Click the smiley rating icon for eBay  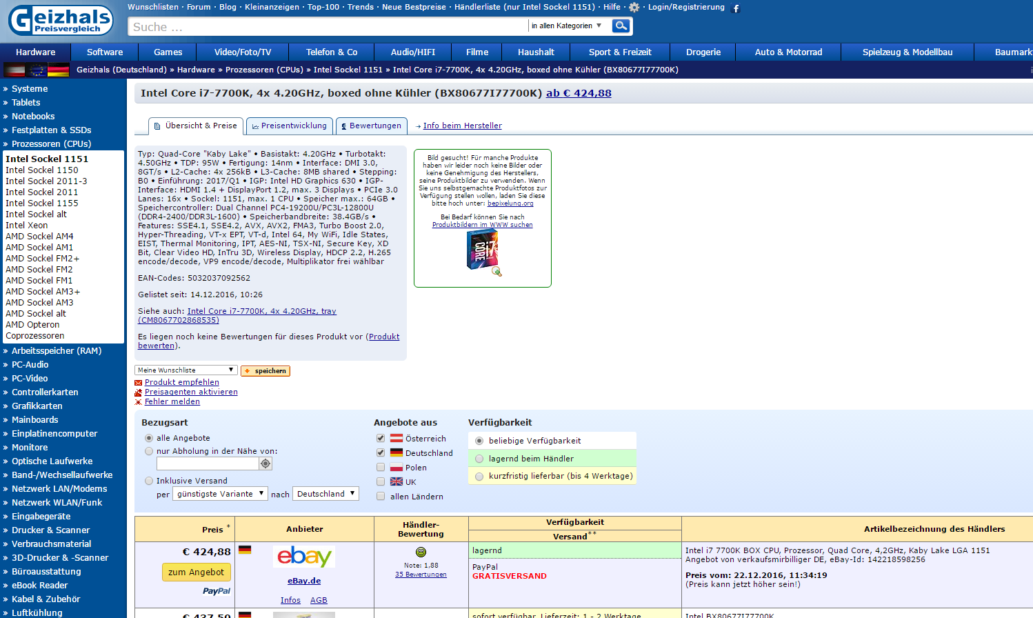(421, 552)
